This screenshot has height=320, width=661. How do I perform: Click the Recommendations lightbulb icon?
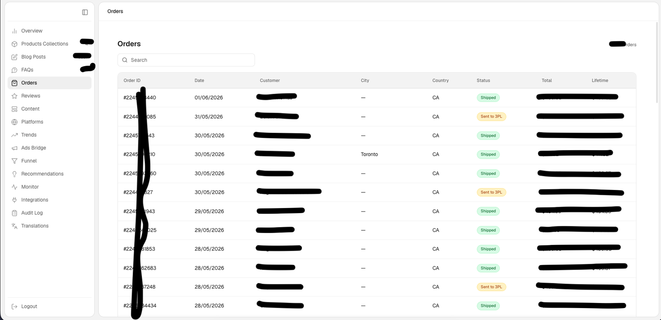(x=14, y=174)
